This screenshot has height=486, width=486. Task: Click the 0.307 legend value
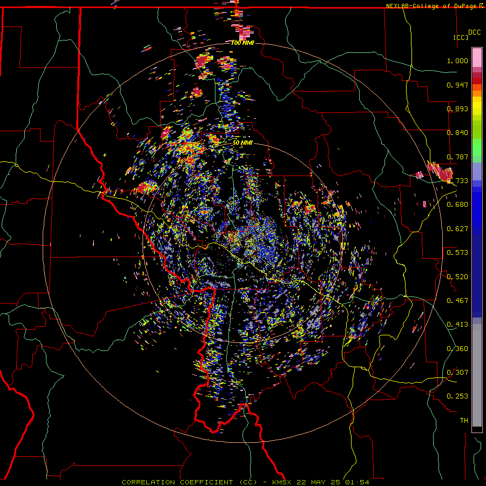457,372
